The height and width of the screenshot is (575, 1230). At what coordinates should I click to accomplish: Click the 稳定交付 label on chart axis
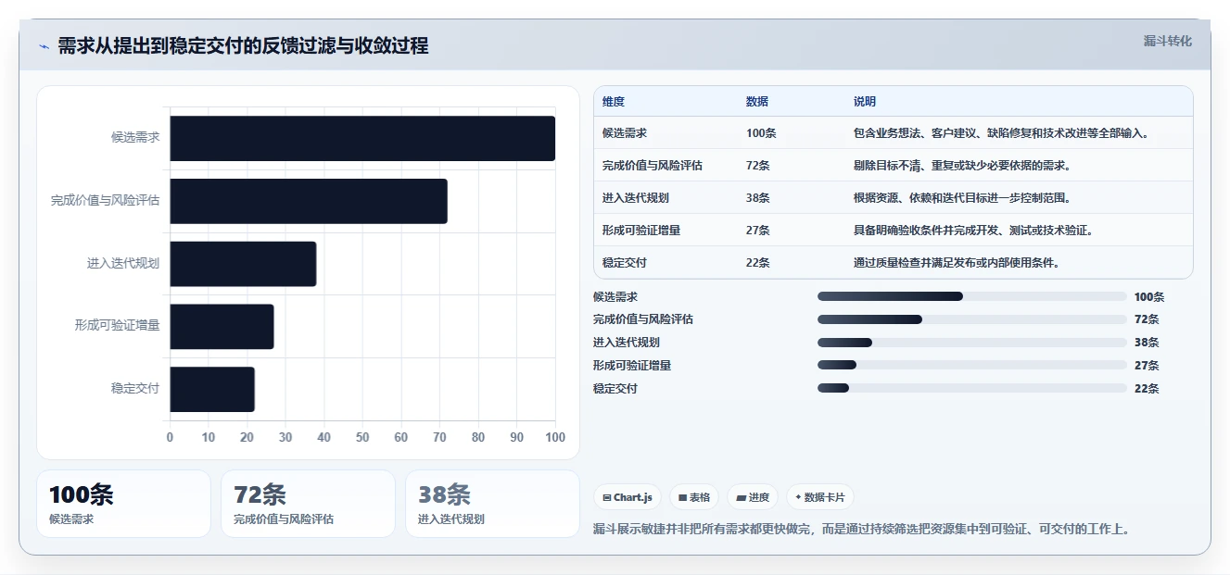[x=135, y=390]
